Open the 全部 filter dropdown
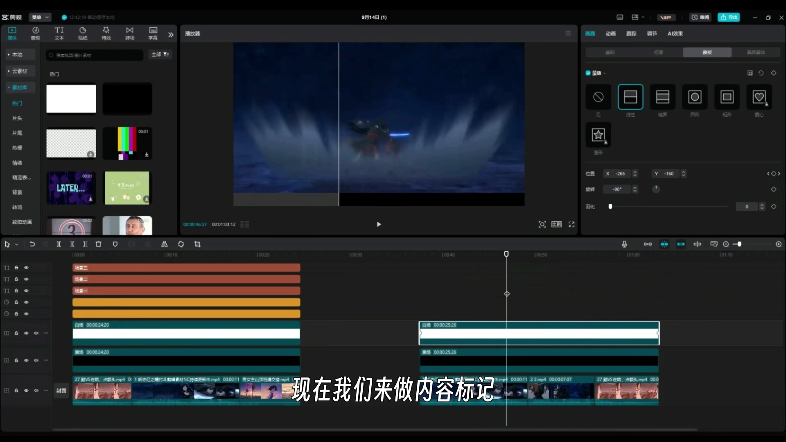Viewport: 786px width, 442px height. 160,54
